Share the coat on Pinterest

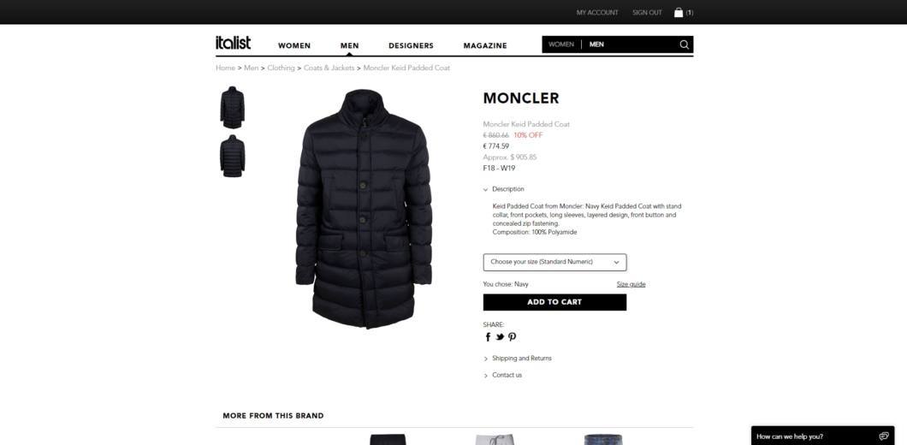[x=512, y=337]
